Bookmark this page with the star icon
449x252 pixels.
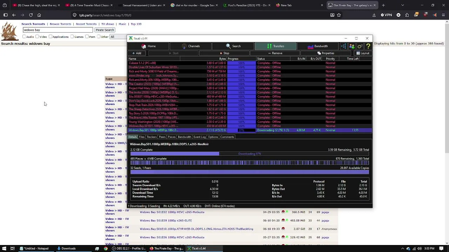coord(339,15)
